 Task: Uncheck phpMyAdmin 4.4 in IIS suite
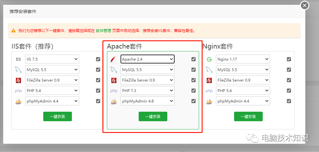click(98, 101)
